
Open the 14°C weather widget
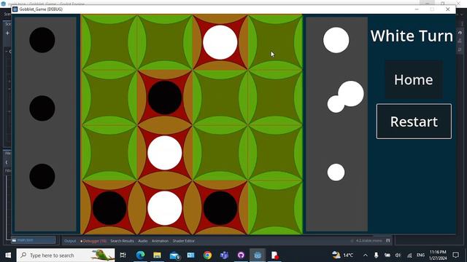point(342,255)
